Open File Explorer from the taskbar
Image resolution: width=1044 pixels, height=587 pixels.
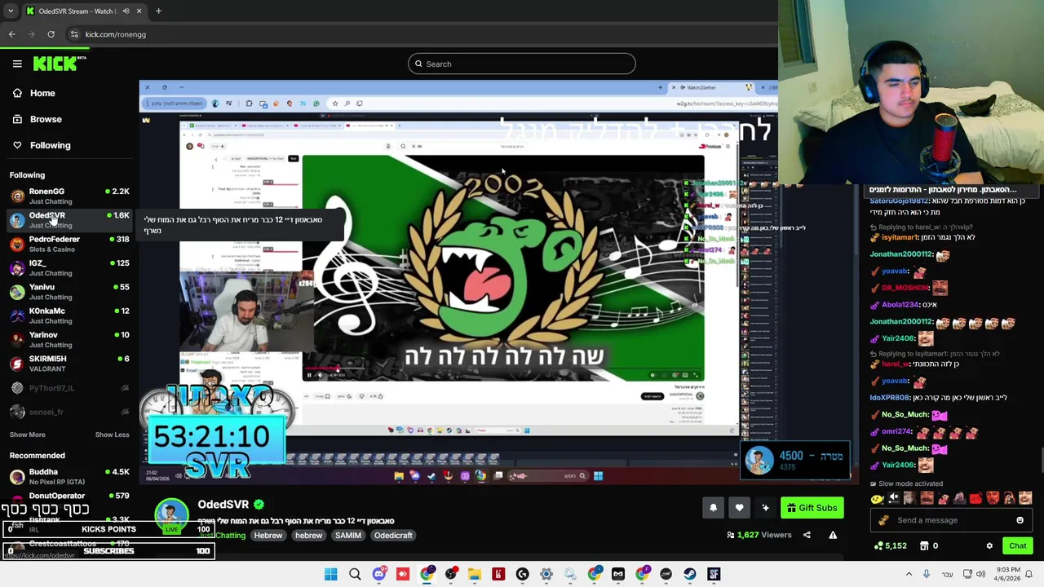pyautogui.click(x=475, y=574)
